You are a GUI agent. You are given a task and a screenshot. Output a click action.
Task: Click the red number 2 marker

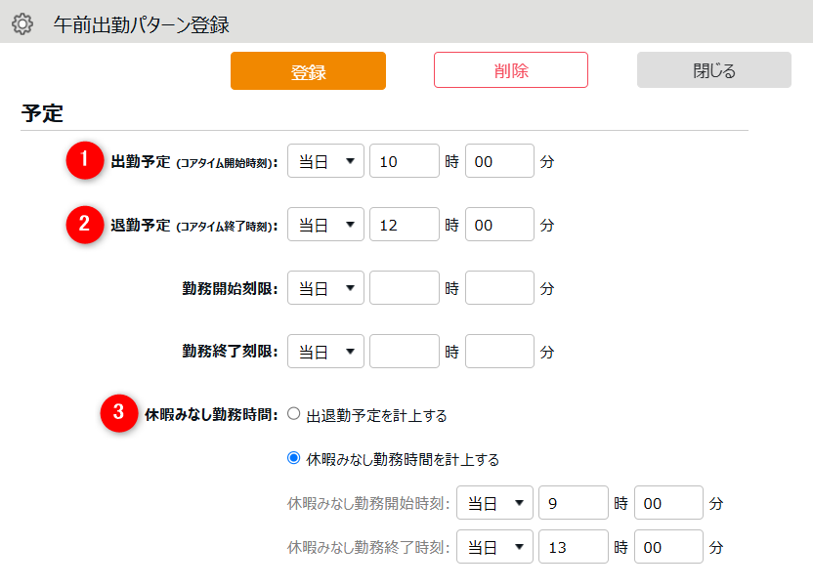tap(85, 224)
